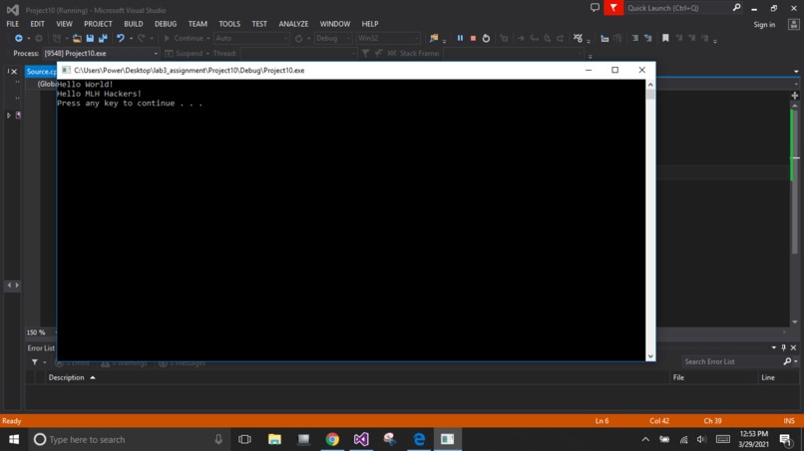
Task: Click the feedback speech bubble icon
Action: click(595, 8)
